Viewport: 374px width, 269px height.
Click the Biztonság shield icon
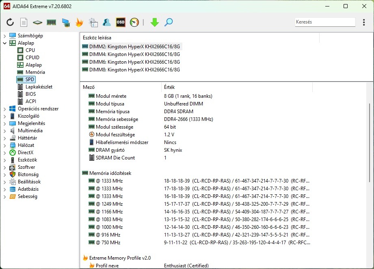(13, 174)
